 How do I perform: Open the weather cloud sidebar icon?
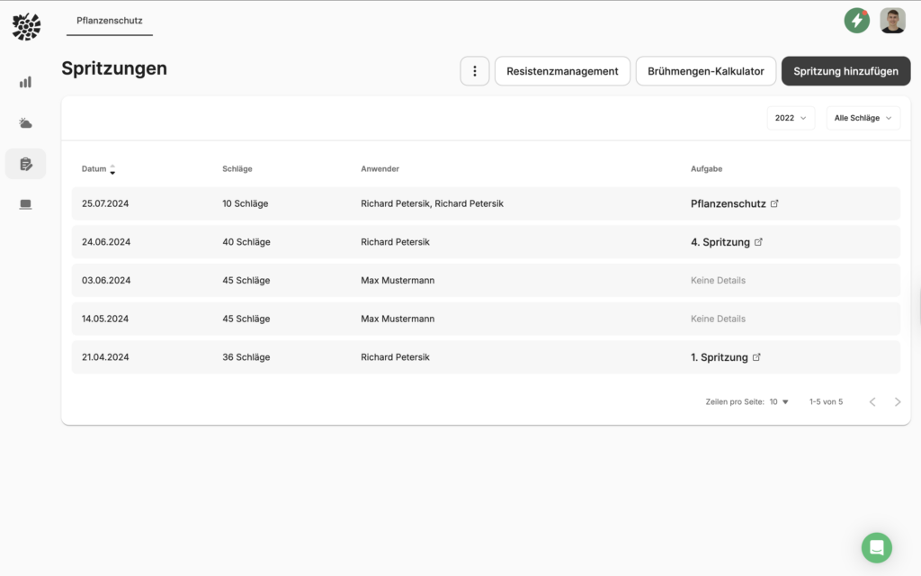pyautogui.click(x=25, y=123)
